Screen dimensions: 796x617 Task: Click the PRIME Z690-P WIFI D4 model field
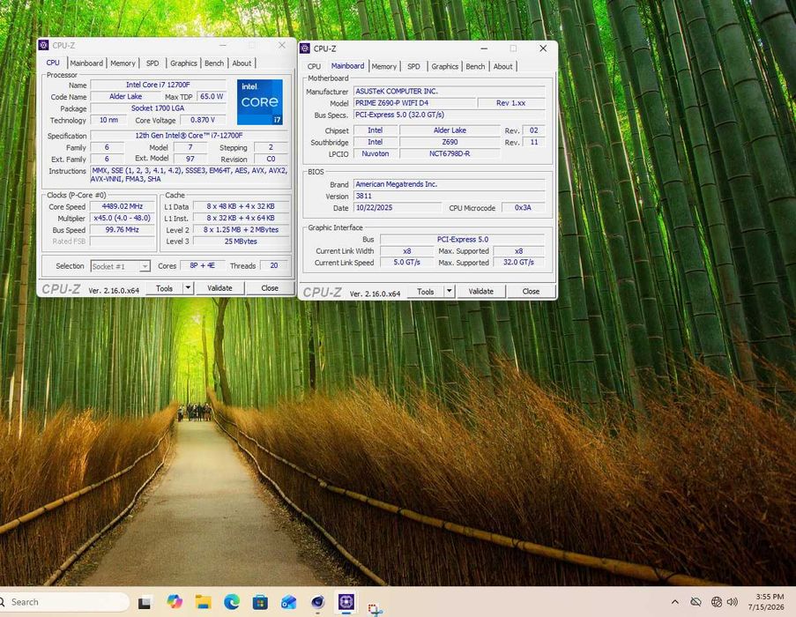tap(415, 103)
